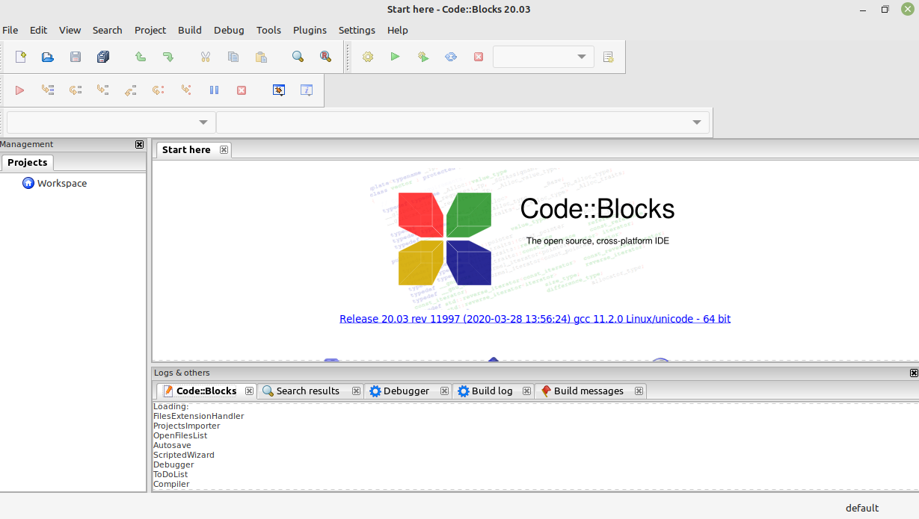Select the Code::Blocks log tab
919x519 pixels.
tap(206, 391)
